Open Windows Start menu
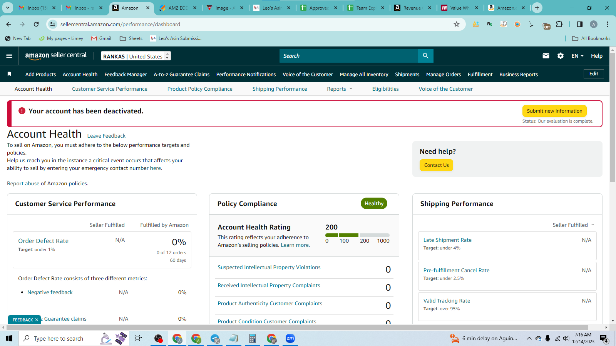616x346 pixels. 9,338
